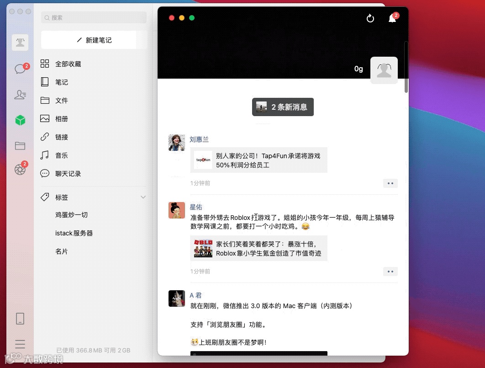485x368 pixels.
Task: Click the Moments cover profile avatar
Action: click(x=384, y=70)
